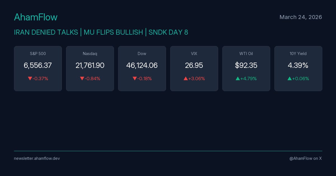Select the S&P 500 value 6,556.37
The height and width of the screenshot is (176, 336).
click(x=38, y=65)
